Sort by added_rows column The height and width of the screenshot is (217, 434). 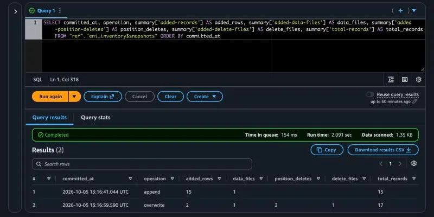[x=219, y=179]
